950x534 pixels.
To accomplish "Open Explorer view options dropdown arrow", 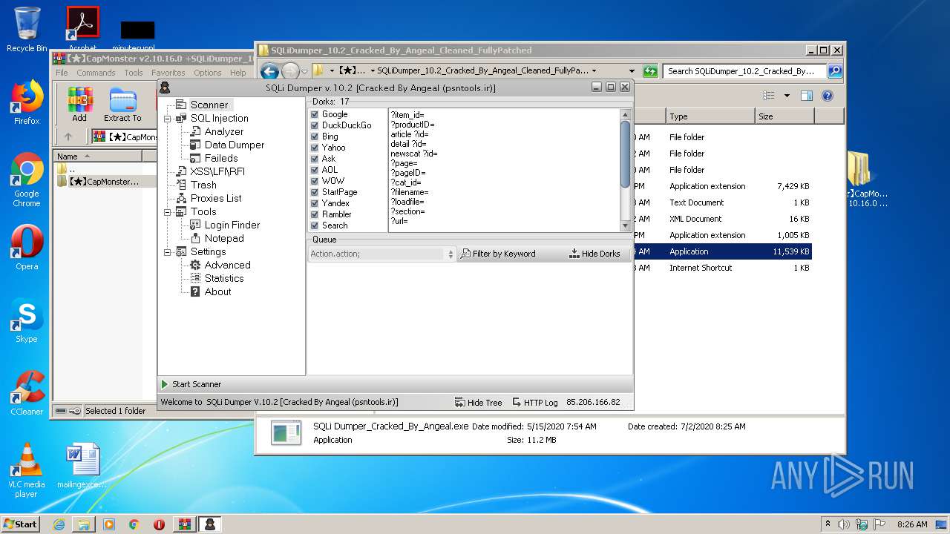I will tap(787, 96).
